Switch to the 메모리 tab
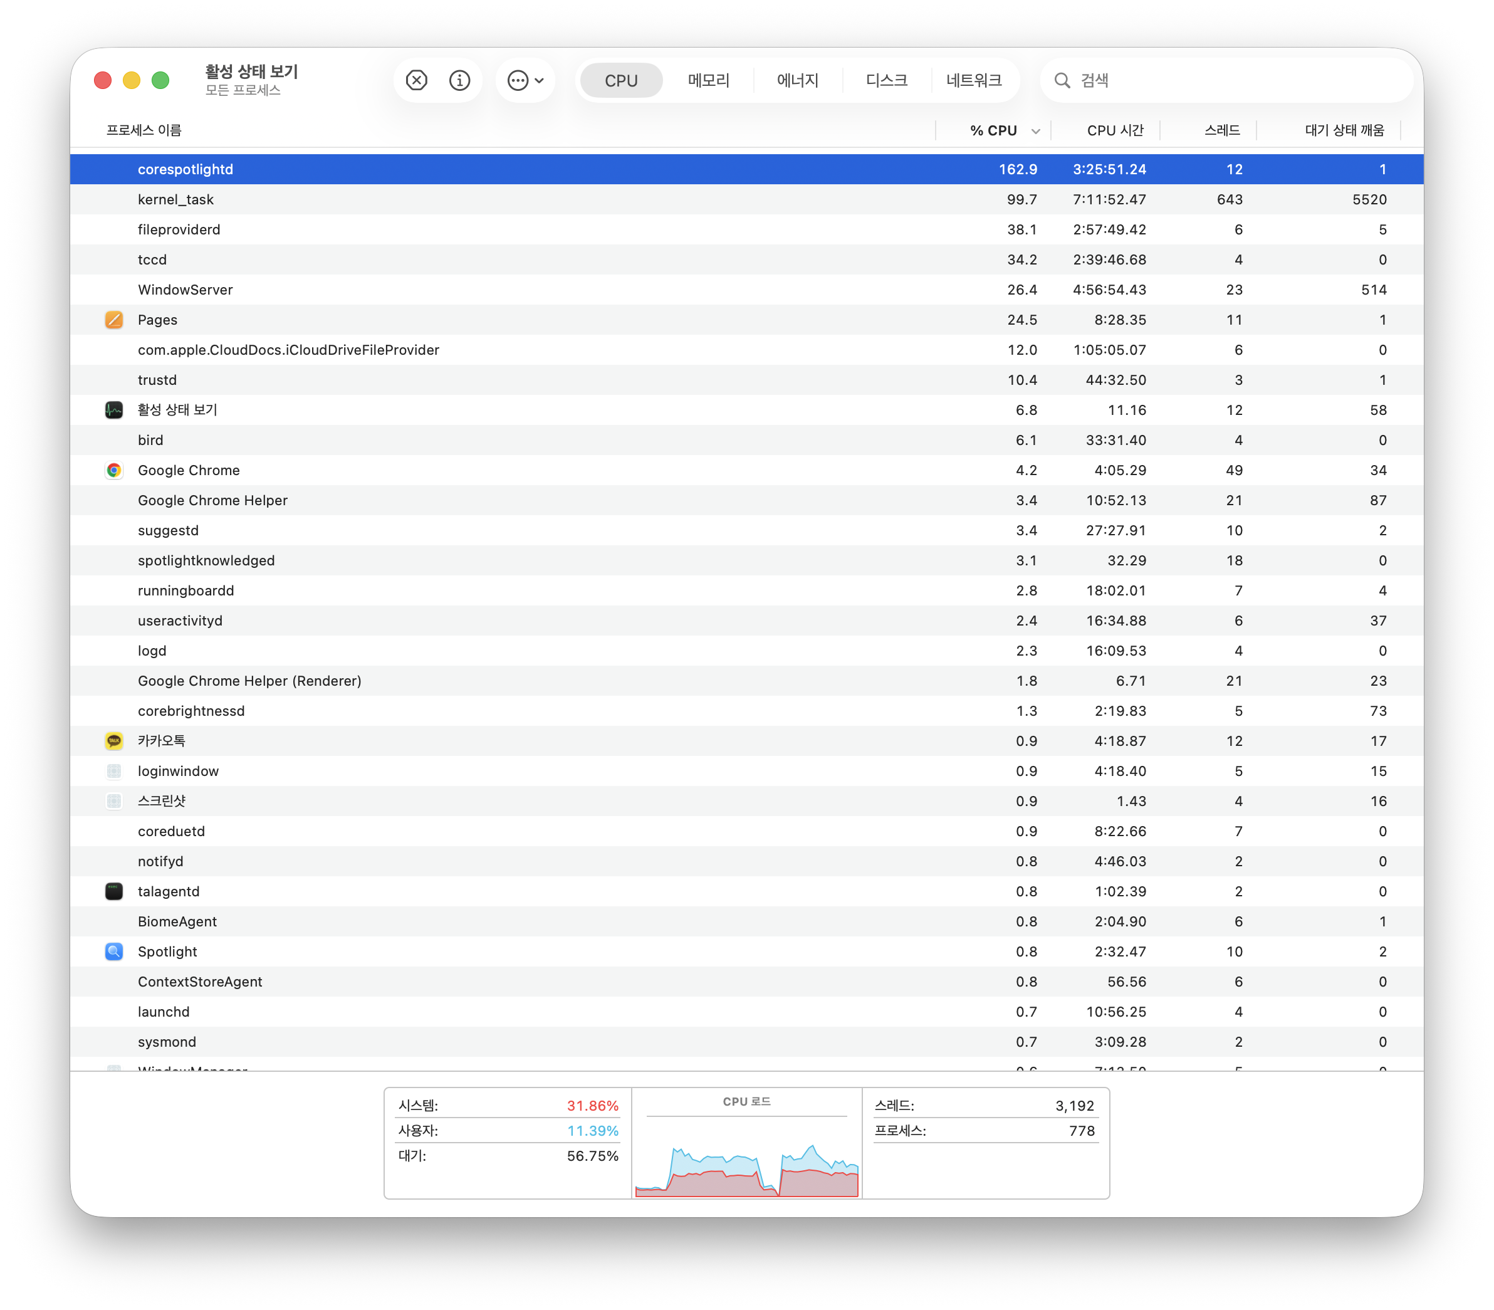The height and width of the screenshot is (1310, 1494). pyautogui.click(x=708, y=80)
